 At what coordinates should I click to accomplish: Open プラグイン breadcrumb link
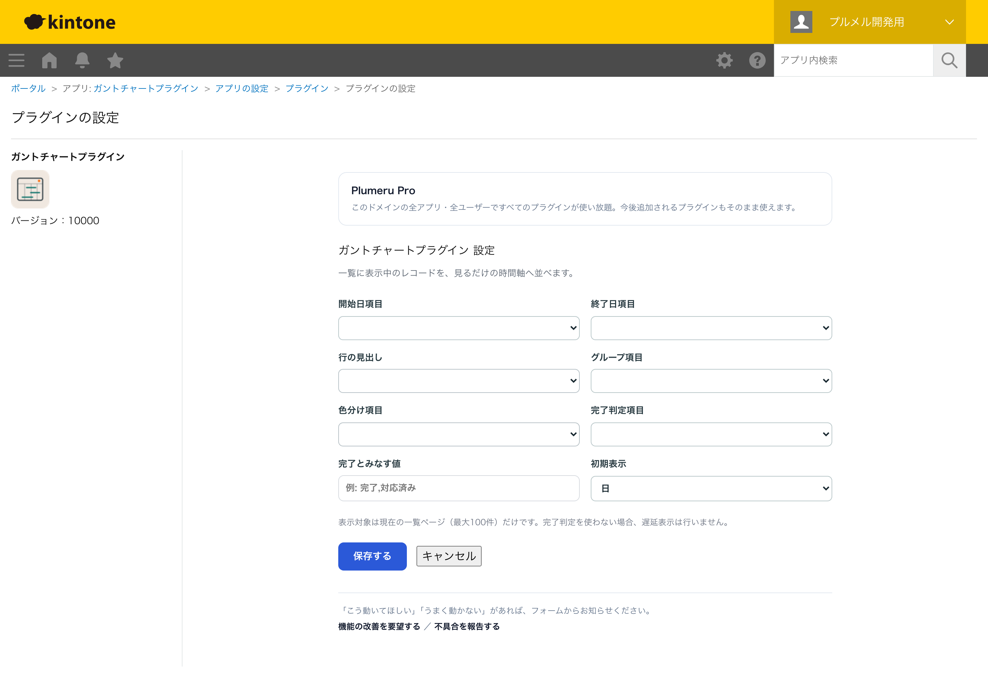[x=307, y=88]
